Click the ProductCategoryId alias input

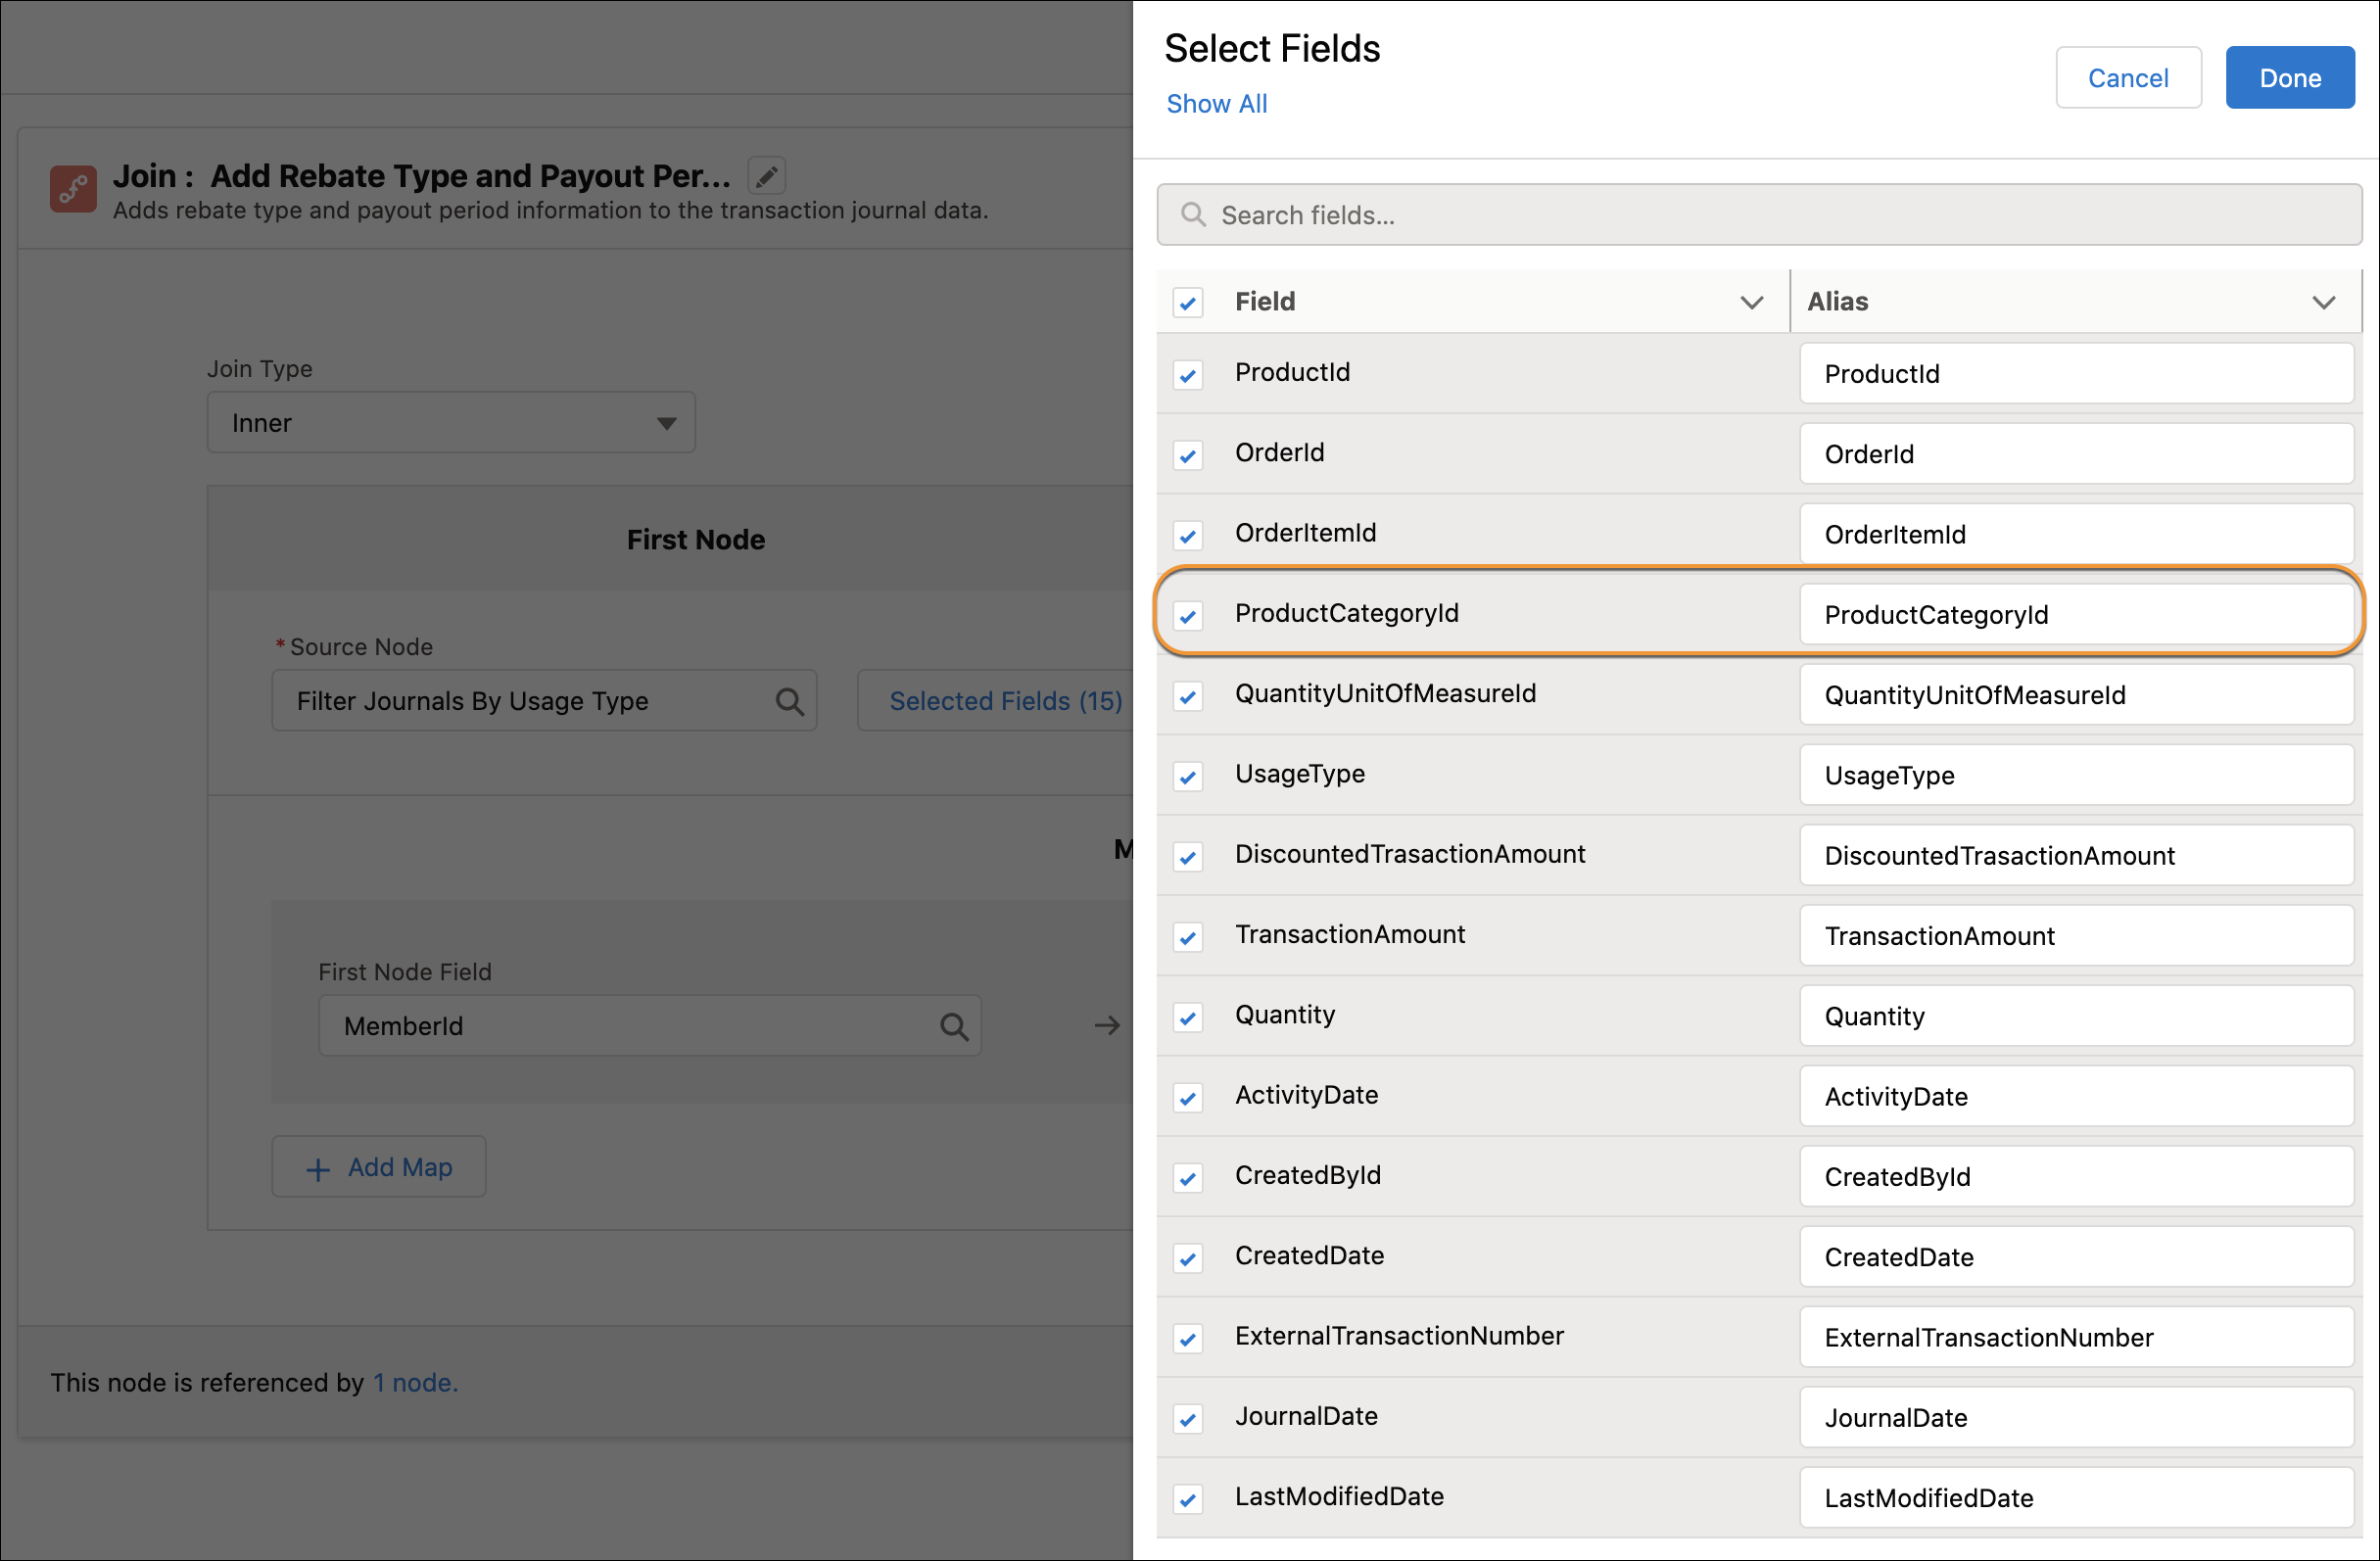coord(2076,615)
